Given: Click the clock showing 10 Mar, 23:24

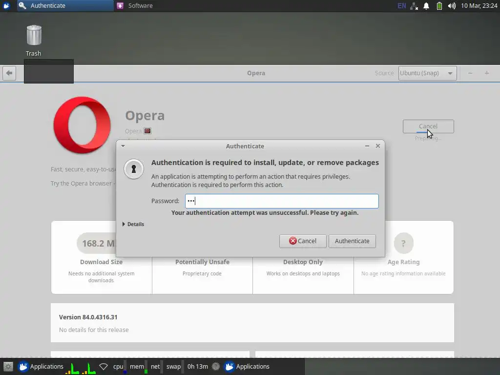Looking at the screenshot, I should 479,6.
